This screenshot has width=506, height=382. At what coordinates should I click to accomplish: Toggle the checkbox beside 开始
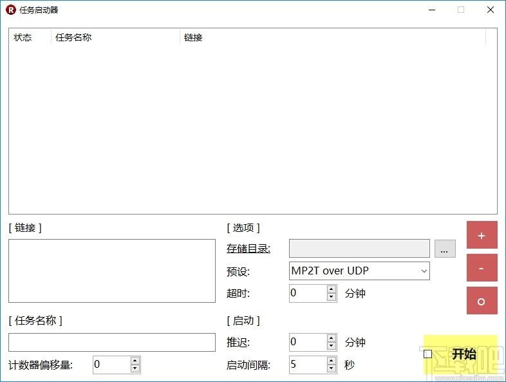tap(428, 354)
